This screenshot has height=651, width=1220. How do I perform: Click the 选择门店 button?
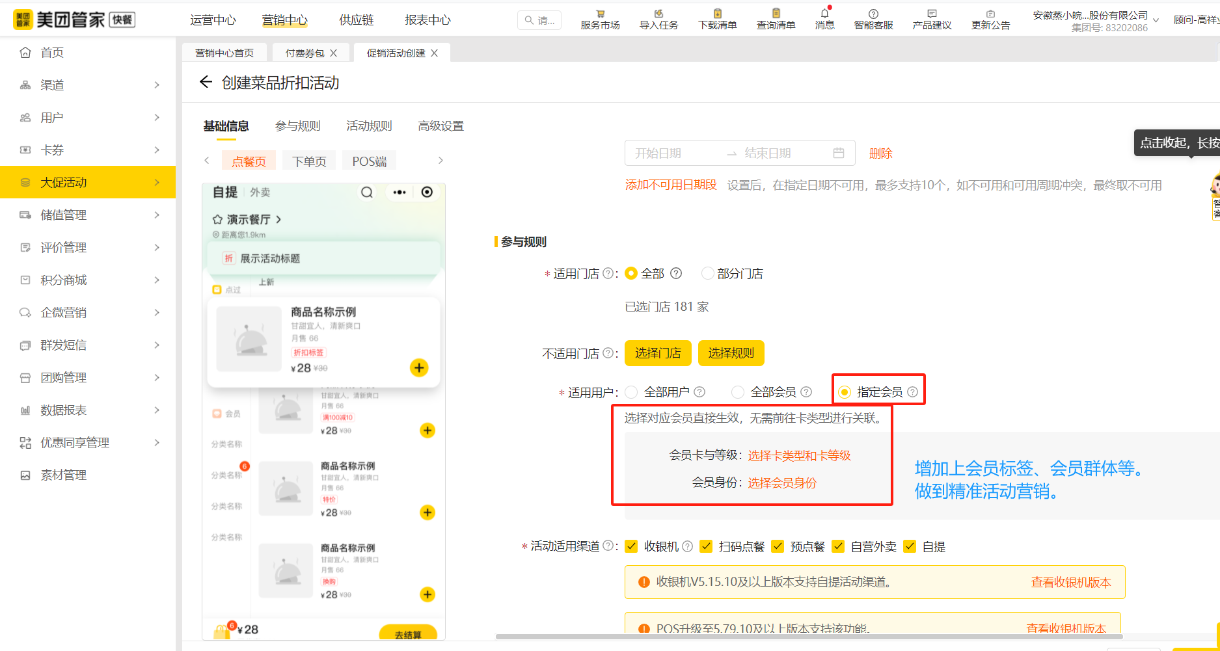coord(658,353)
